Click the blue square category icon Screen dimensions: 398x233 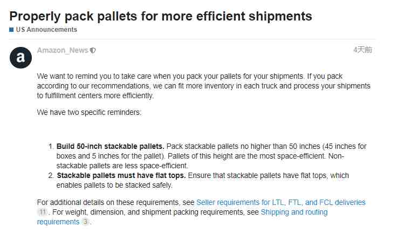[11, 30]
